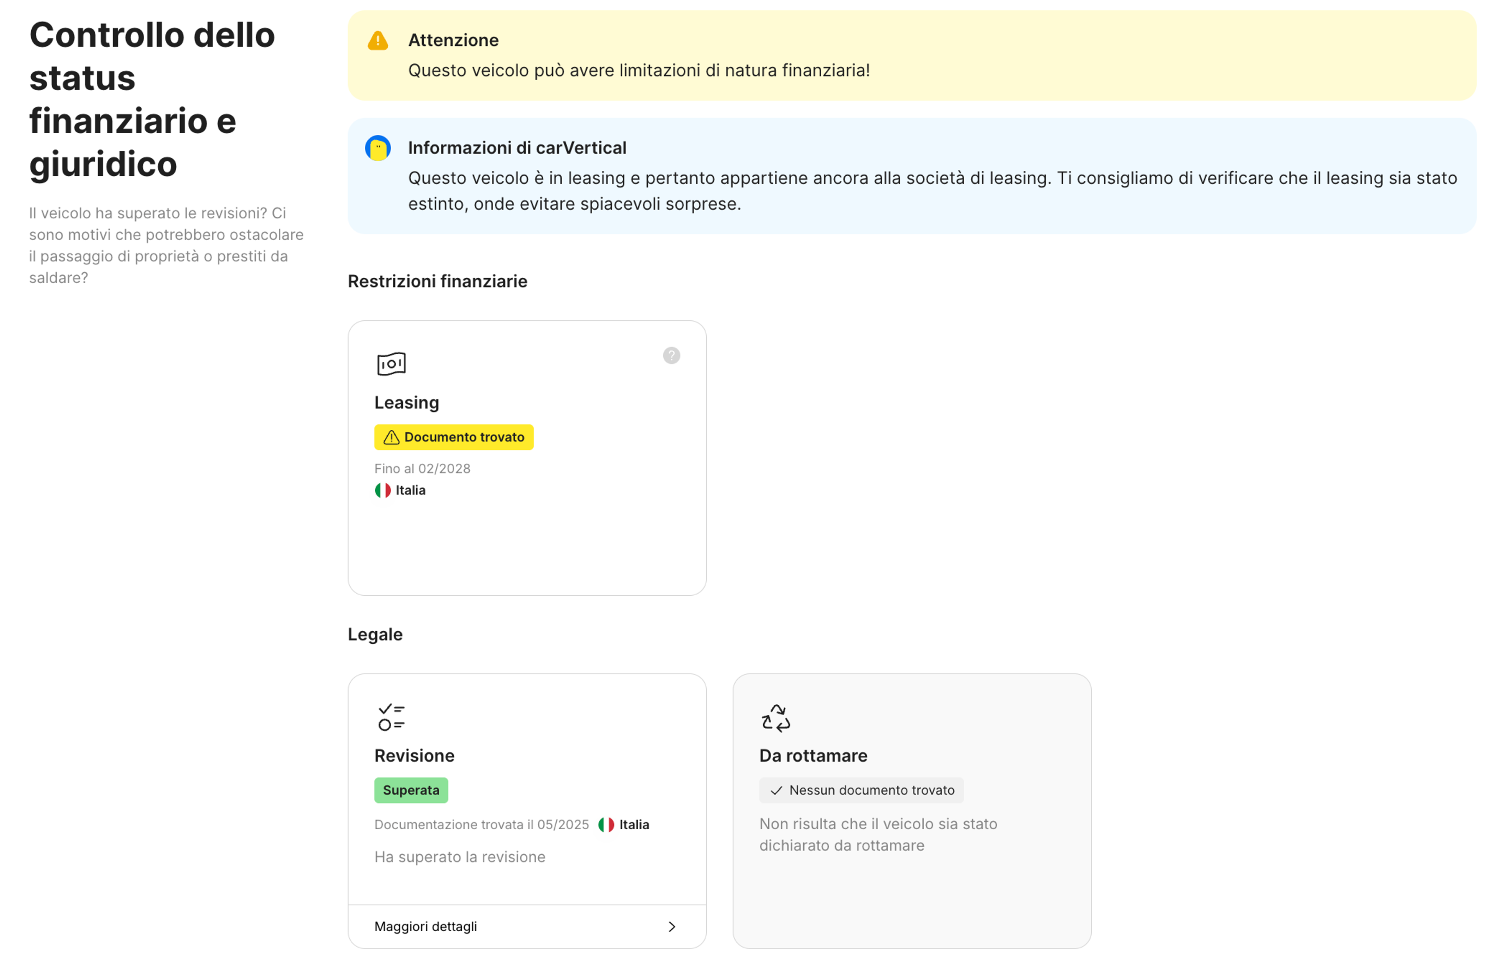Click the Restrizioni finanziarie section heading
The image size is (1501, 966).
pyautogui.click(x=437, y=282)
